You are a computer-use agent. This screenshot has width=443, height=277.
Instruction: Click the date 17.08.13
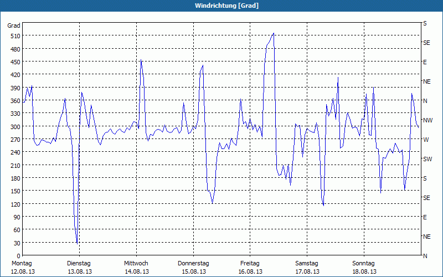point(307,271)
